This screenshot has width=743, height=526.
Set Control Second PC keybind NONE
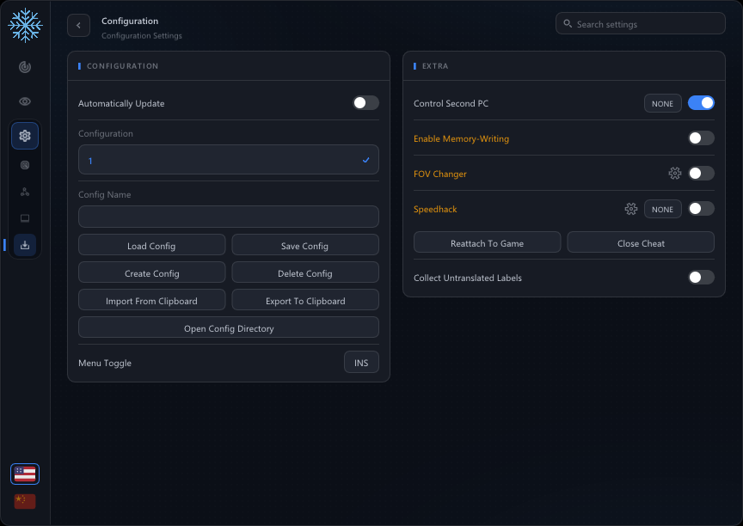point(662,104)
